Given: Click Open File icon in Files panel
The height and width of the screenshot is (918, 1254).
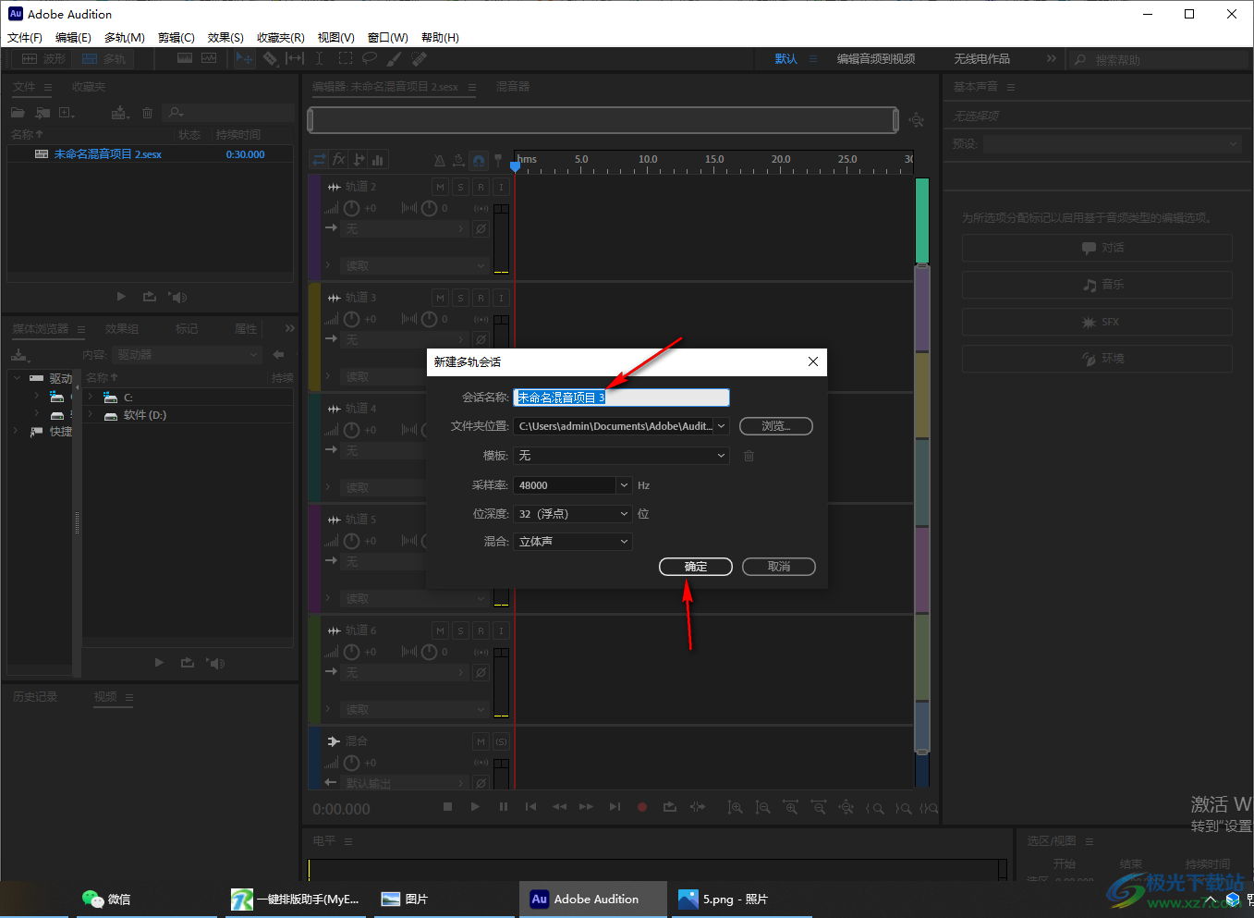Looking at the screenshot, I should [x=18, y=113].
